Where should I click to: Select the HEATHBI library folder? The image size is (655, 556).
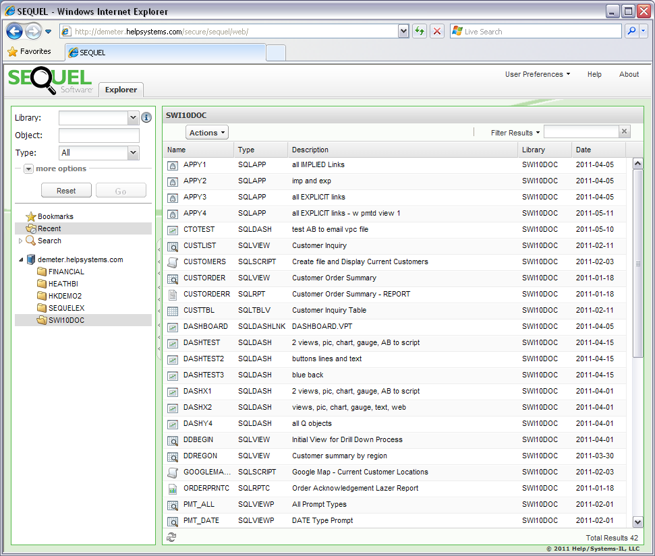(x=63, y=284)
